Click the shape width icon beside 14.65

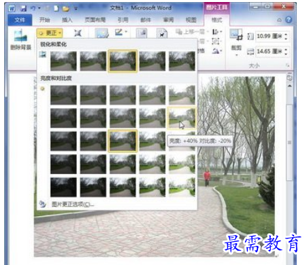tap(250, 52)
